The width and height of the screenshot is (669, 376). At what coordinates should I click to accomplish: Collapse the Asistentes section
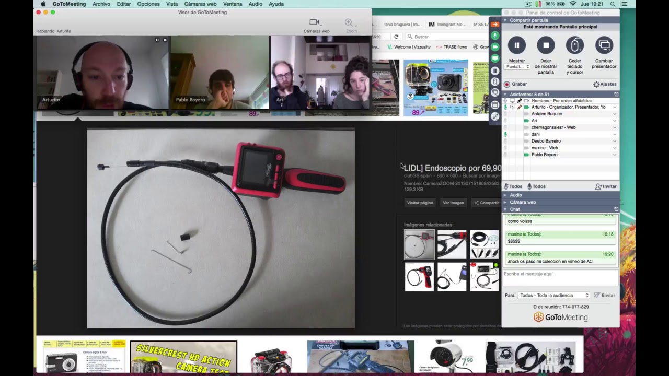pos(505,95)
